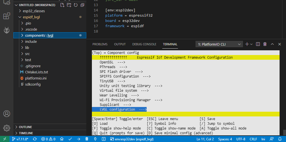The height and width of the screenshot is (142, 286).
Task: Open new PlatformIO terminal from status bar
Action: pyautogui.click(x=103, y=139)
